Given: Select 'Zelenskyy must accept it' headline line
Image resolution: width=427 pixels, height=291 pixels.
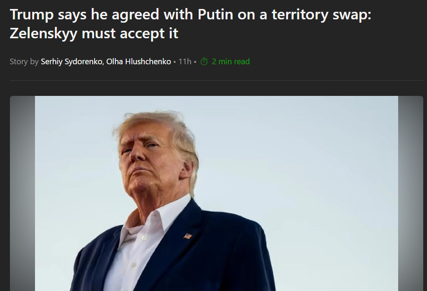Looking at the screenshot, I should coord(94,34).
